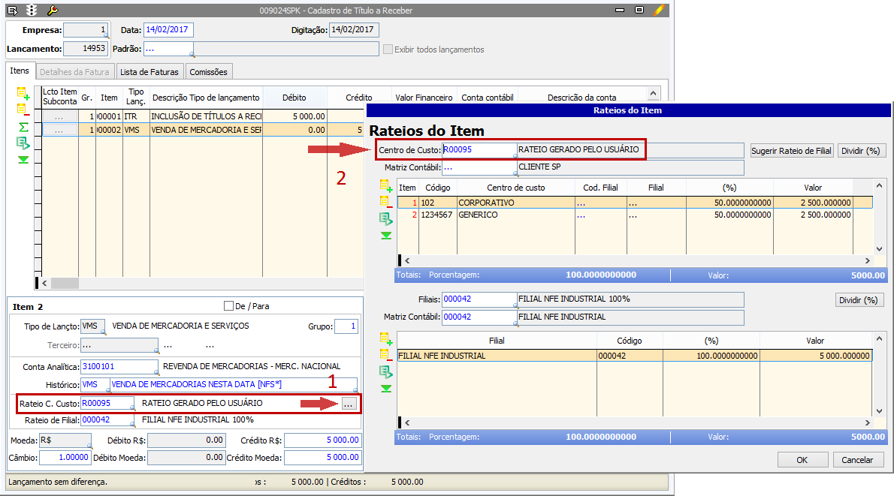Click OK in Rateios do Item dialog

(802, 460)
